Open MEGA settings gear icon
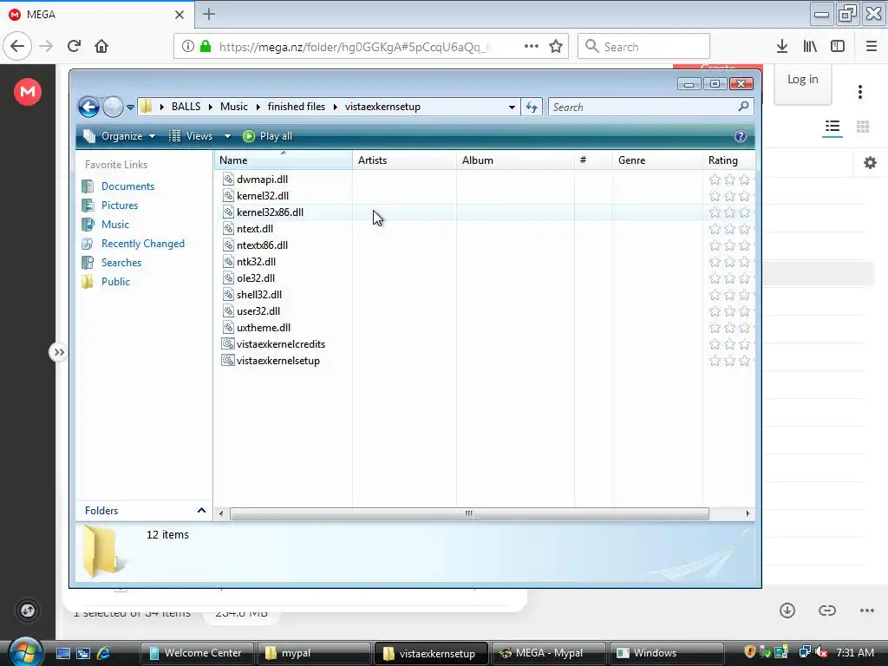 870,163
